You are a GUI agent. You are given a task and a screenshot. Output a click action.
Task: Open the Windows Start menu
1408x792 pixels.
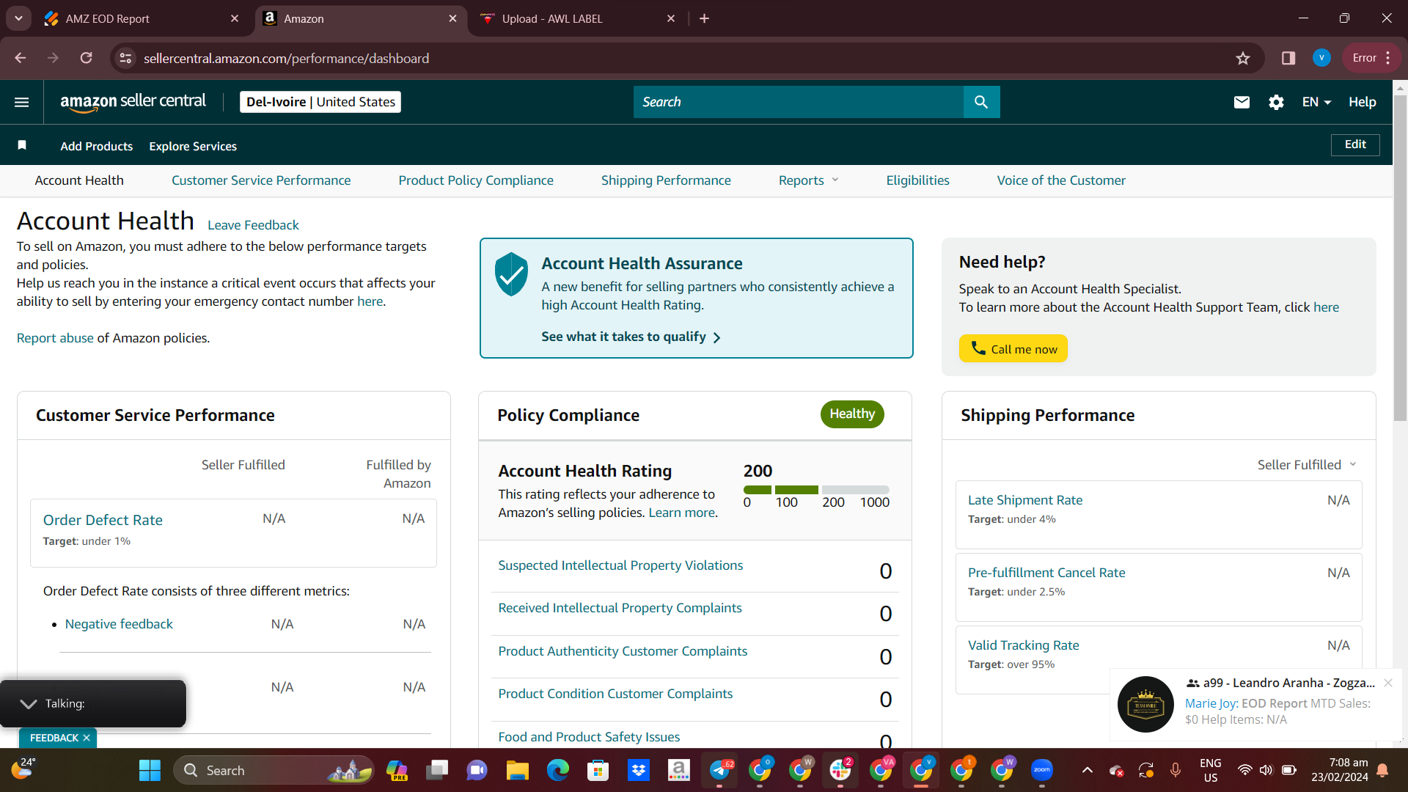150,771
